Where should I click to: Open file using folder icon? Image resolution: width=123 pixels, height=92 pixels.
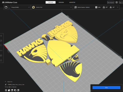[x=6, y=7]
